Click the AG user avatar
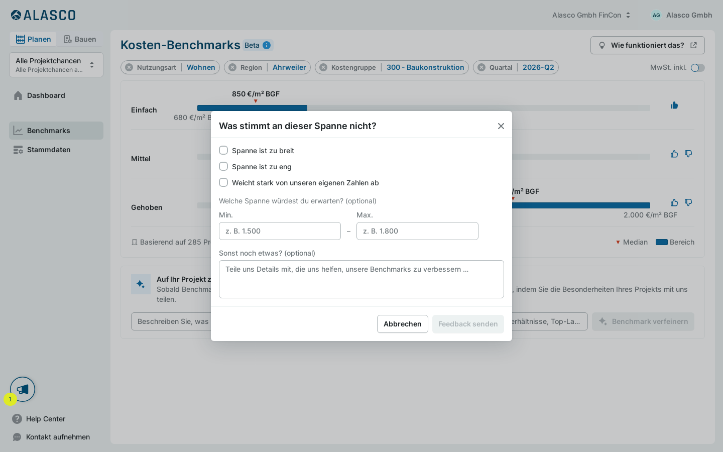Screen dimensions: 723x452 pos(656,15)
